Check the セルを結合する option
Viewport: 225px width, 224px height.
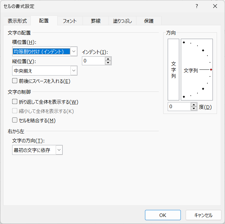(15, 120)
